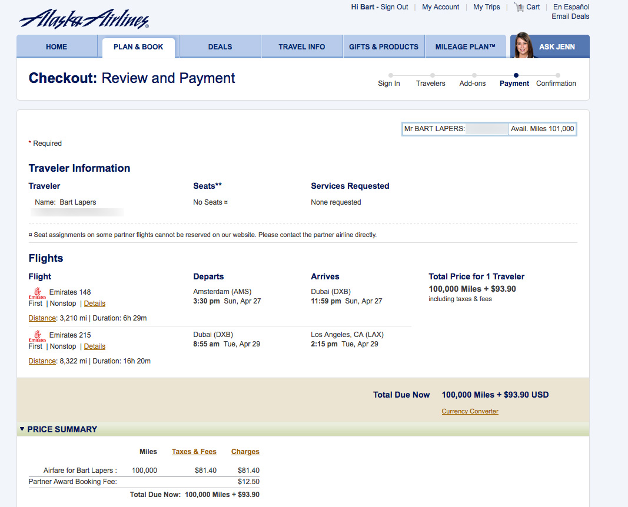This screenshot has height=507, width=628.
Task: Select the Gifts & Products tab
Action: click(x=383, y=47)
